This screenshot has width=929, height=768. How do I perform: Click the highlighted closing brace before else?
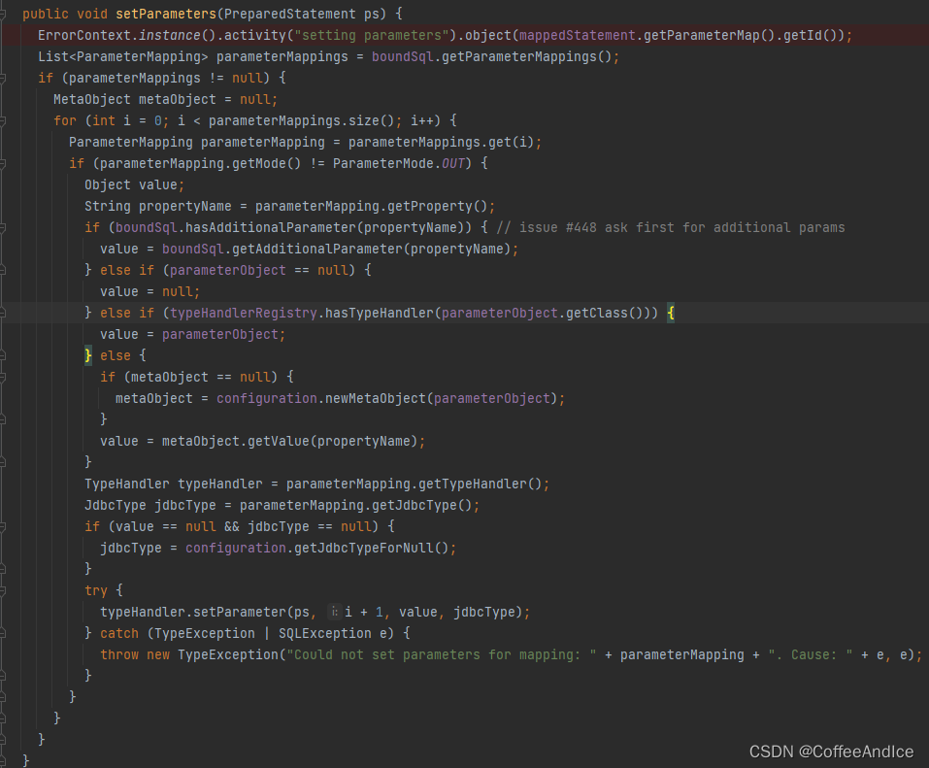[88, 355]
